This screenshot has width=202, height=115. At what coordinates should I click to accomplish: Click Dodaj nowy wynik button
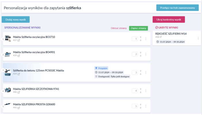(16, 20)
